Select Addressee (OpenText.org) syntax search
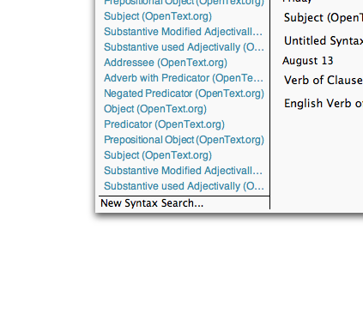 (x=166, y=63)
